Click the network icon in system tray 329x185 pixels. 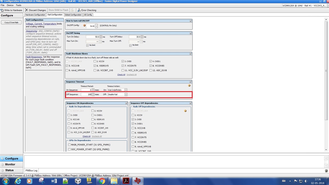coord(300,181)
